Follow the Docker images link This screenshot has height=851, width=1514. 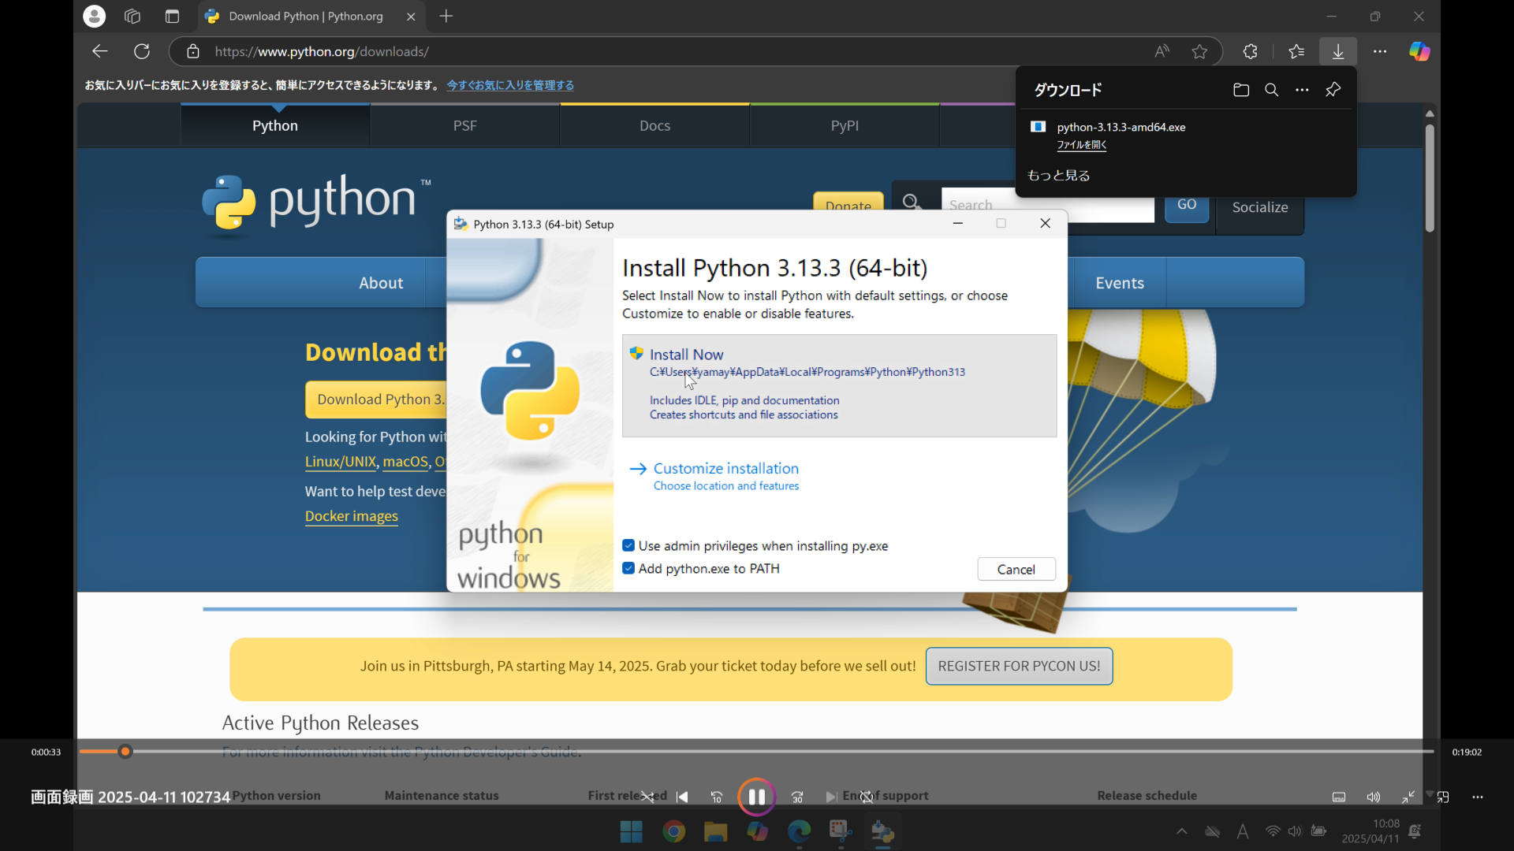pyautogui.click(x=352, y=516)
